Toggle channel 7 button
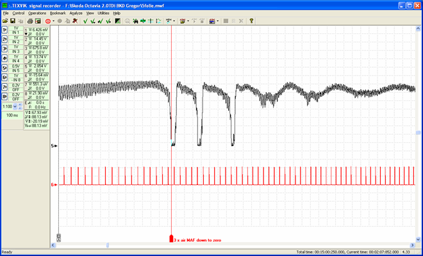This screenshot has height=256, width=423. coord(4,87)
